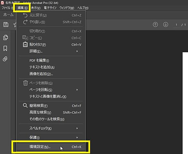Open page thumbnails panel icon

click(x=5, y=37)
